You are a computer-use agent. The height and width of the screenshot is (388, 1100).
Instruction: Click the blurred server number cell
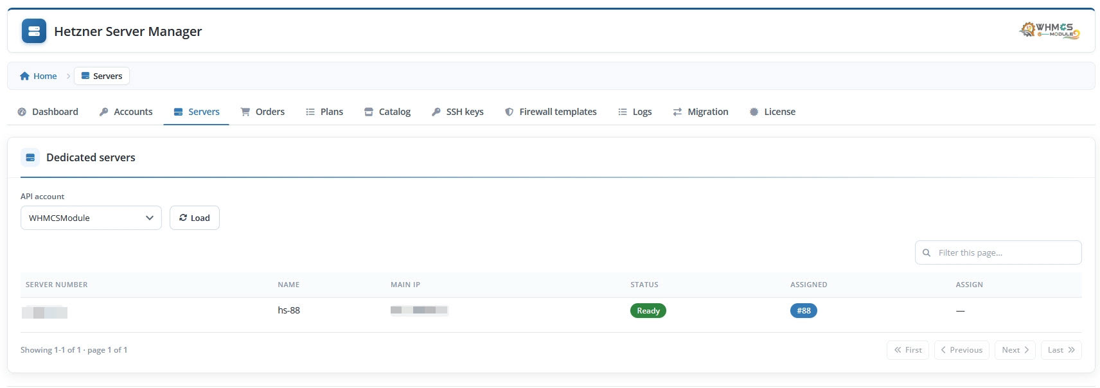(x=45, y=313)
